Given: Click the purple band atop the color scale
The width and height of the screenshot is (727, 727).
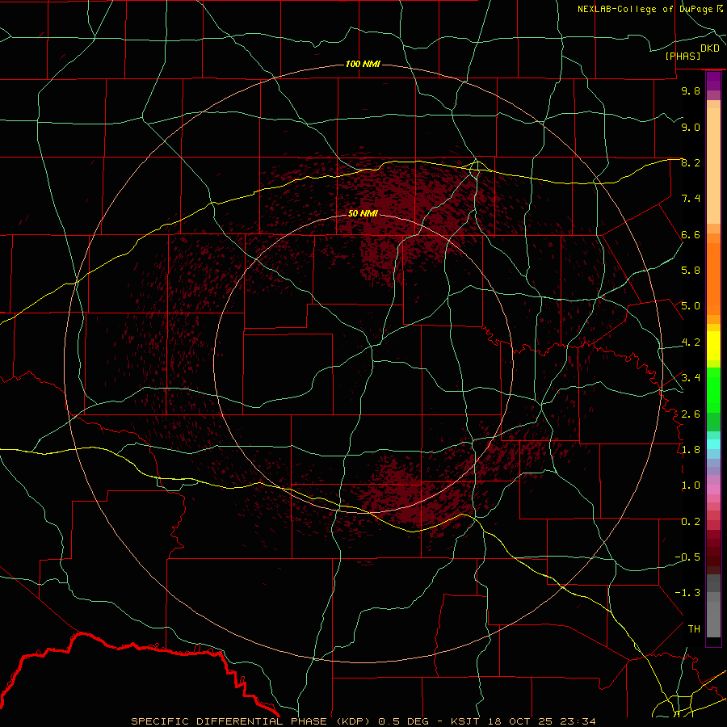Looking at the screenshot, I should [713, 81].
